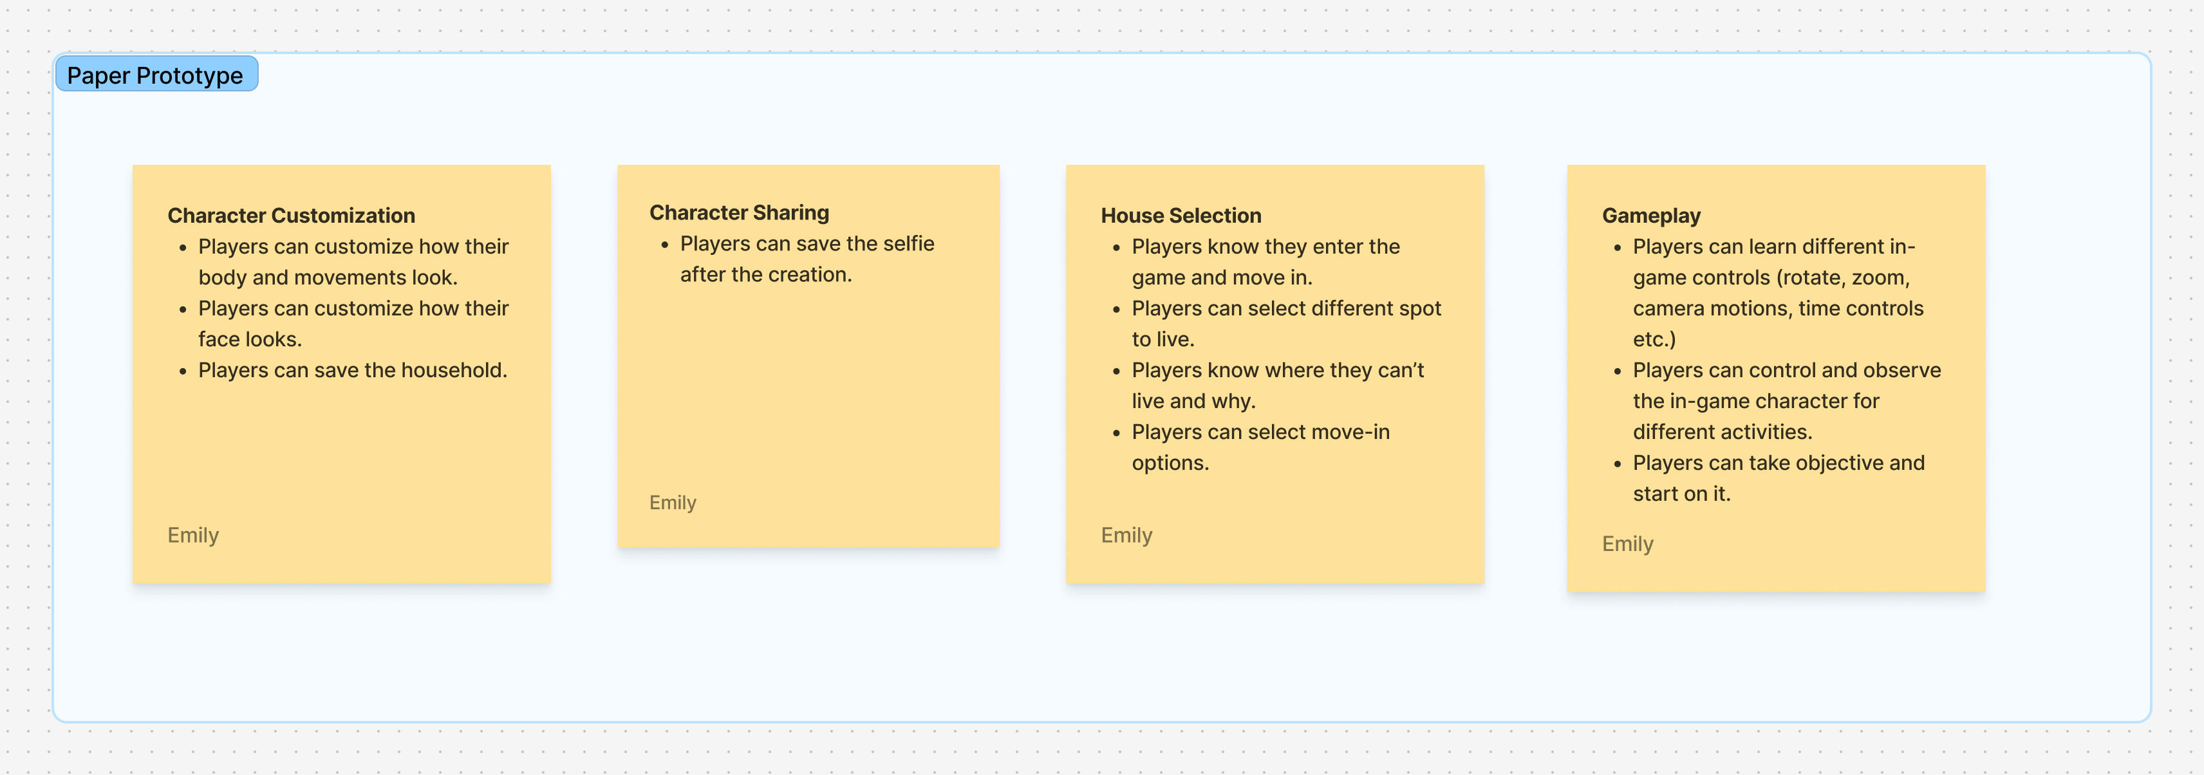Click the 'control and observe the in-game character' bullet

tap(1785, 400)
